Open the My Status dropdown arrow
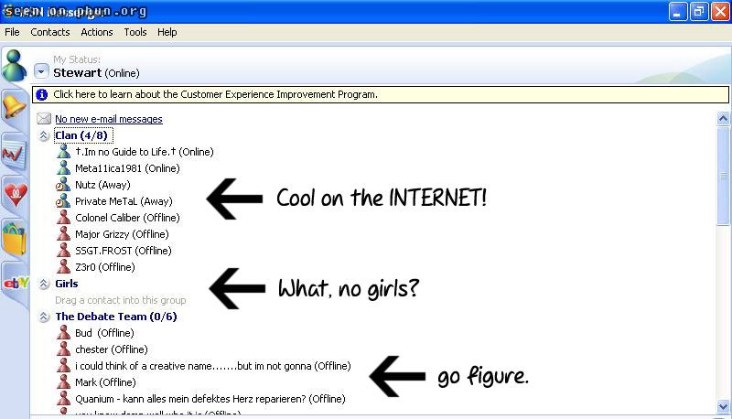732x419 pixels. pyautogui.click(x=41, y=71)
